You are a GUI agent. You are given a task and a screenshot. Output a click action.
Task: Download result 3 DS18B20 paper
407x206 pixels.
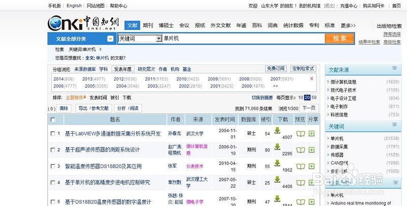point(277,163)
